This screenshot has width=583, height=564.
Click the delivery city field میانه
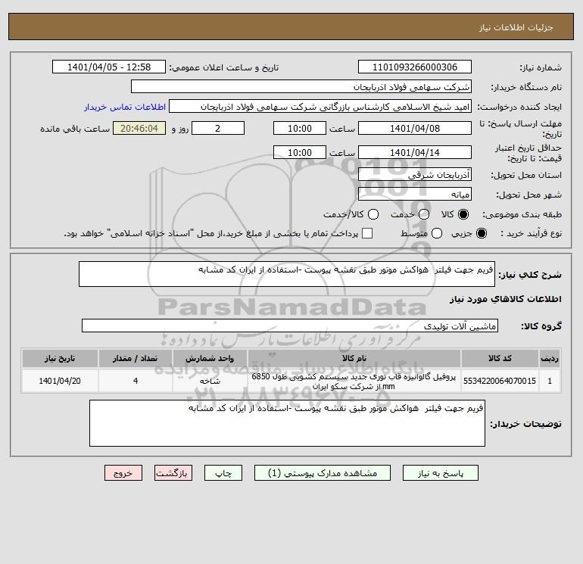[415, 194]
